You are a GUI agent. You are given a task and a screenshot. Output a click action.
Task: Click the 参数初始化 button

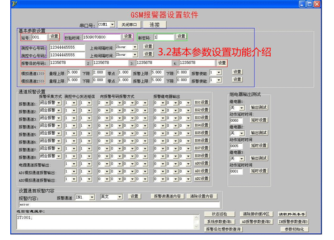pos(294,229)
